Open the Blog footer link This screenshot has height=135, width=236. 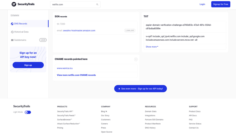[x=103, y=111]
